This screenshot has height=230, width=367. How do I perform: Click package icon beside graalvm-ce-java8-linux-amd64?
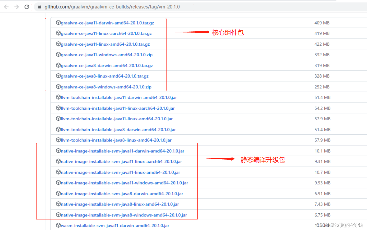58,76
